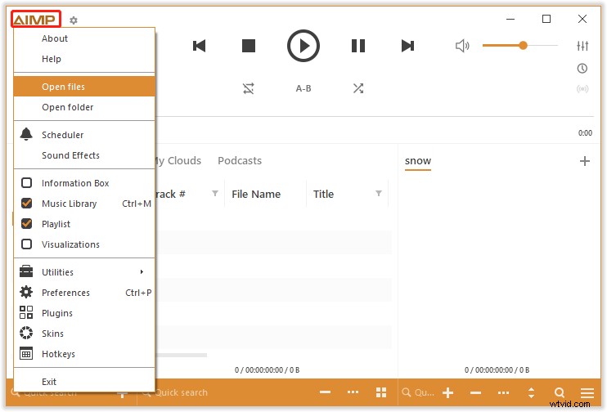This screenshot has height=412, width=607.
Task: Click the playlist sort arrows icon
Action: pyautogui.click(x=531, y=392)
